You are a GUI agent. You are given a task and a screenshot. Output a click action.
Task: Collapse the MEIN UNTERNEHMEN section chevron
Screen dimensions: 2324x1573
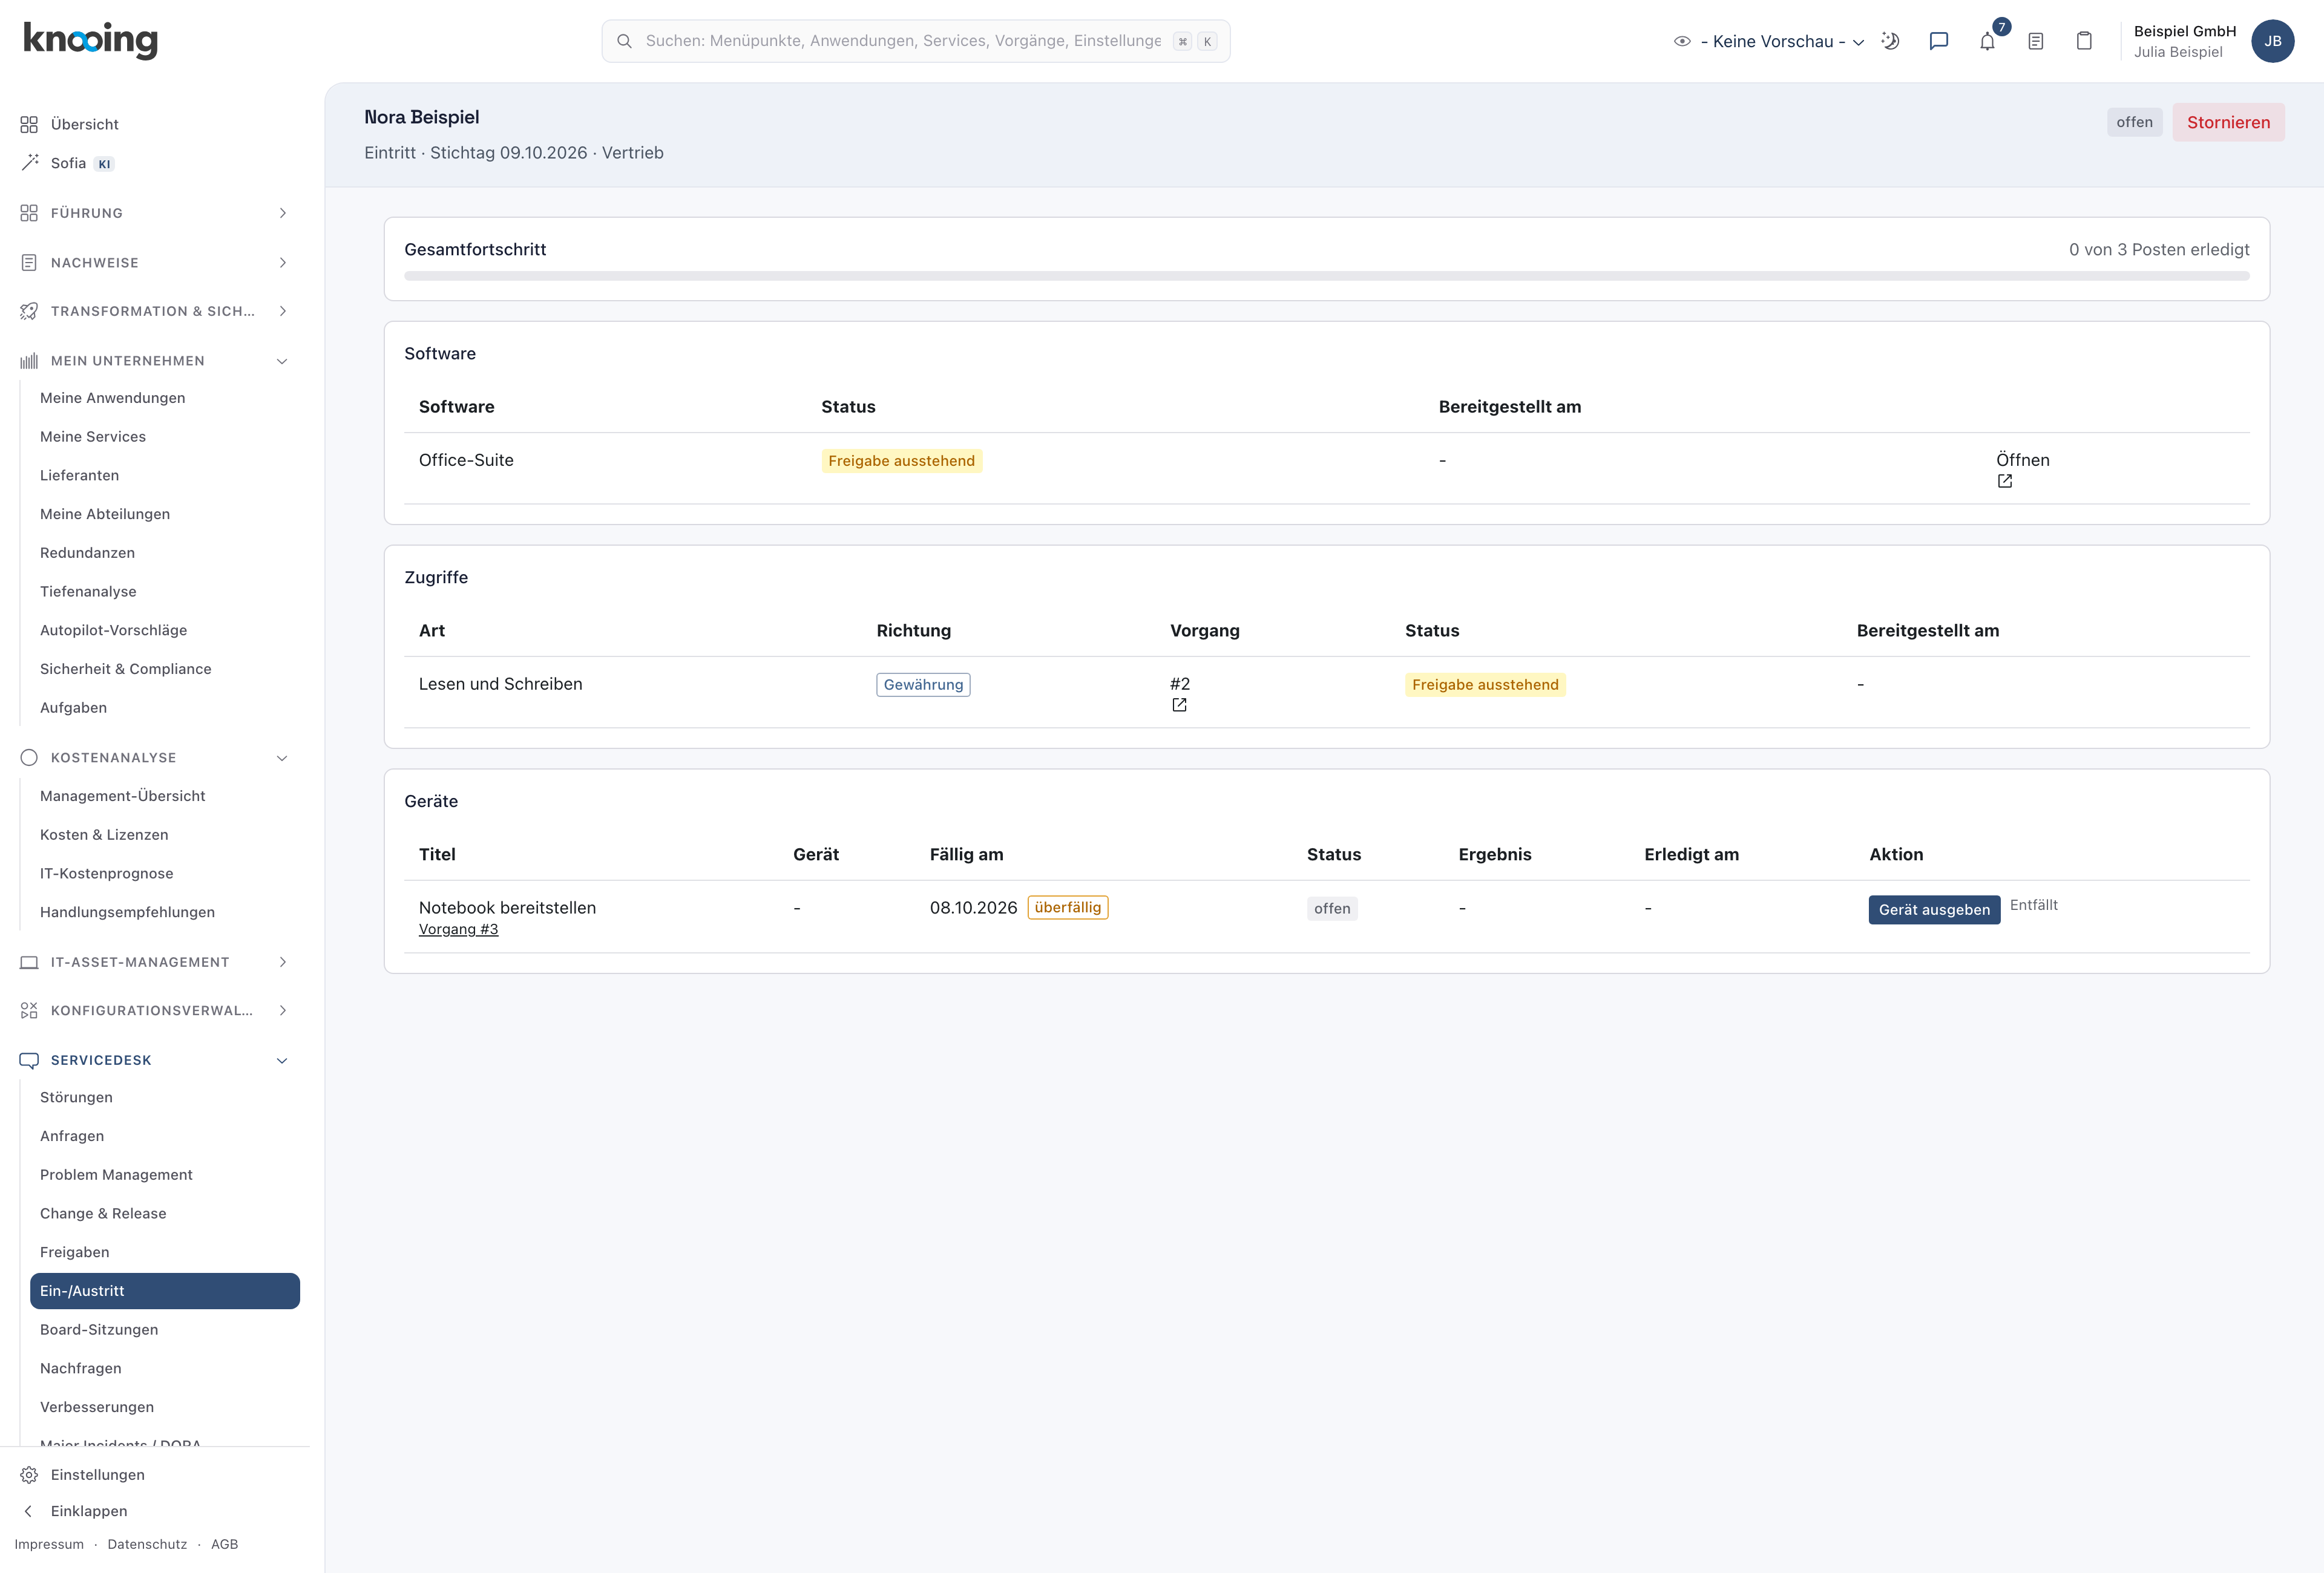click(x=282, y=361)
